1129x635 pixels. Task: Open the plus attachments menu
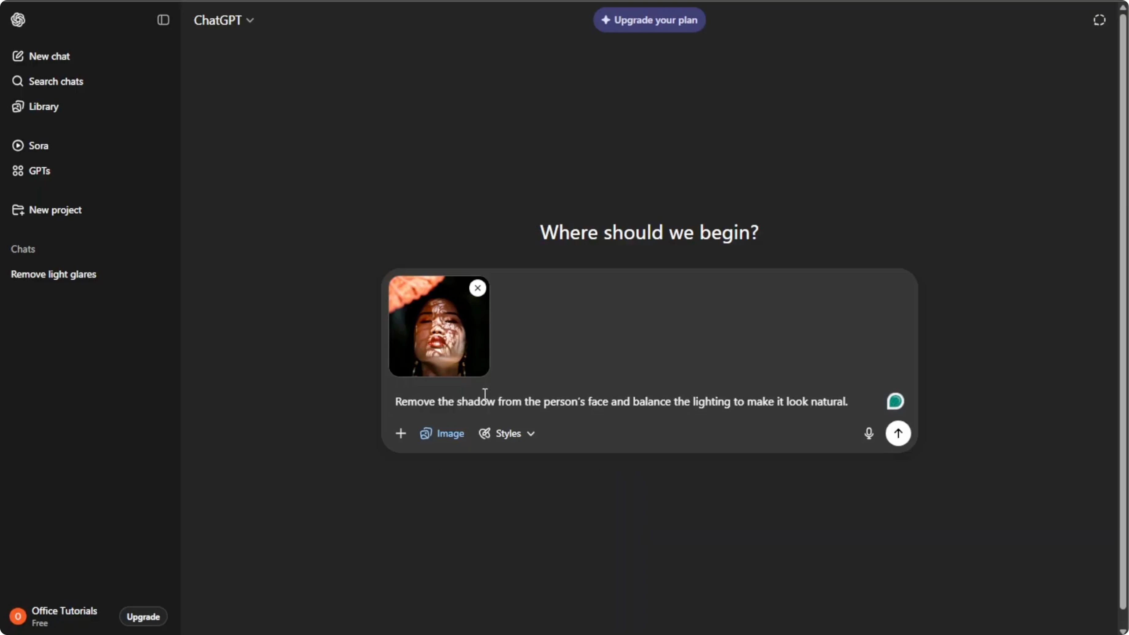[x=401, y=433]
